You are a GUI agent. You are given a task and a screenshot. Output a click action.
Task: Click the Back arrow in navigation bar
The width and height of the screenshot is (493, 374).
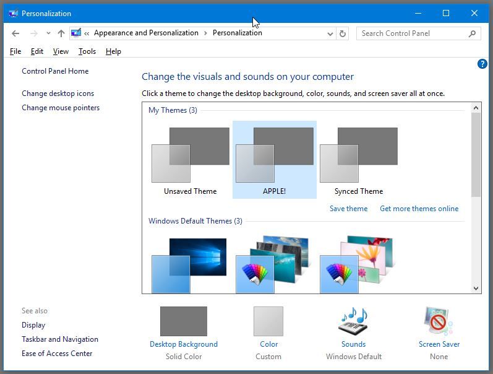point(15,33)
